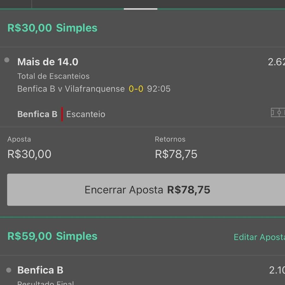Open the football pitch match view icon
Image resolution: width=285 pixels, height=285 pixels.
[278, 112]
